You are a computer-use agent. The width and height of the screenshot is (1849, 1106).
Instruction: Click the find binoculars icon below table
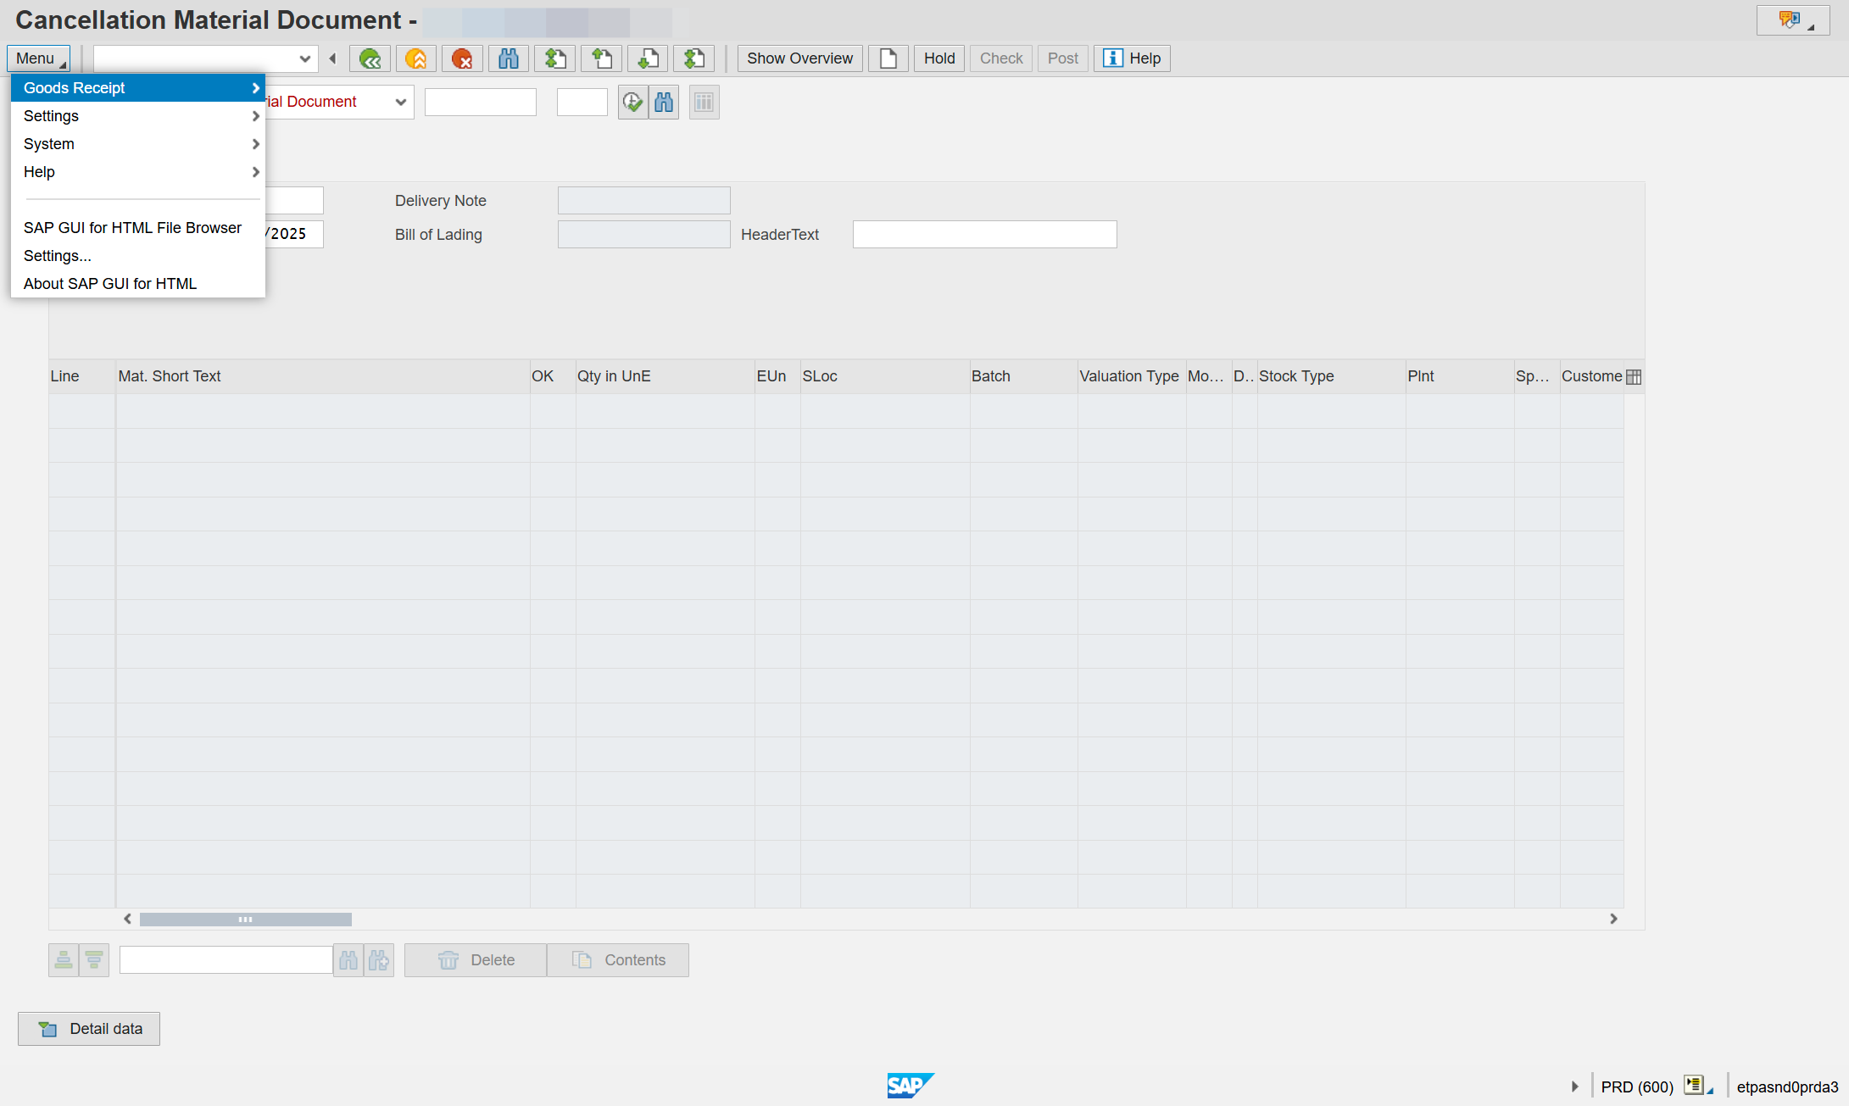348,960
